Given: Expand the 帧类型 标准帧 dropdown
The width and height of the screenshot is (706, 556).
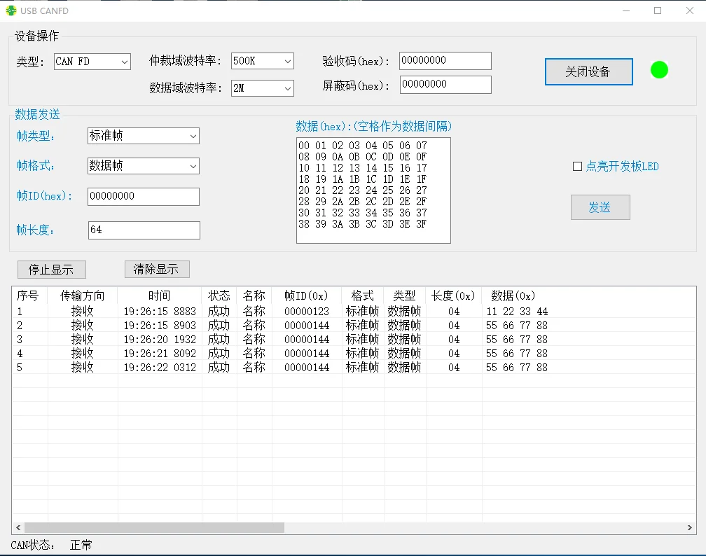Looking at the screenshot, I should point(144,136).
